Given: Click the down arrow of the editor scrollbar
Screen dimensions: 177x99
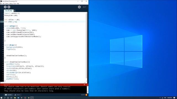Looking at the screenshot, I should tap(87, 81).
